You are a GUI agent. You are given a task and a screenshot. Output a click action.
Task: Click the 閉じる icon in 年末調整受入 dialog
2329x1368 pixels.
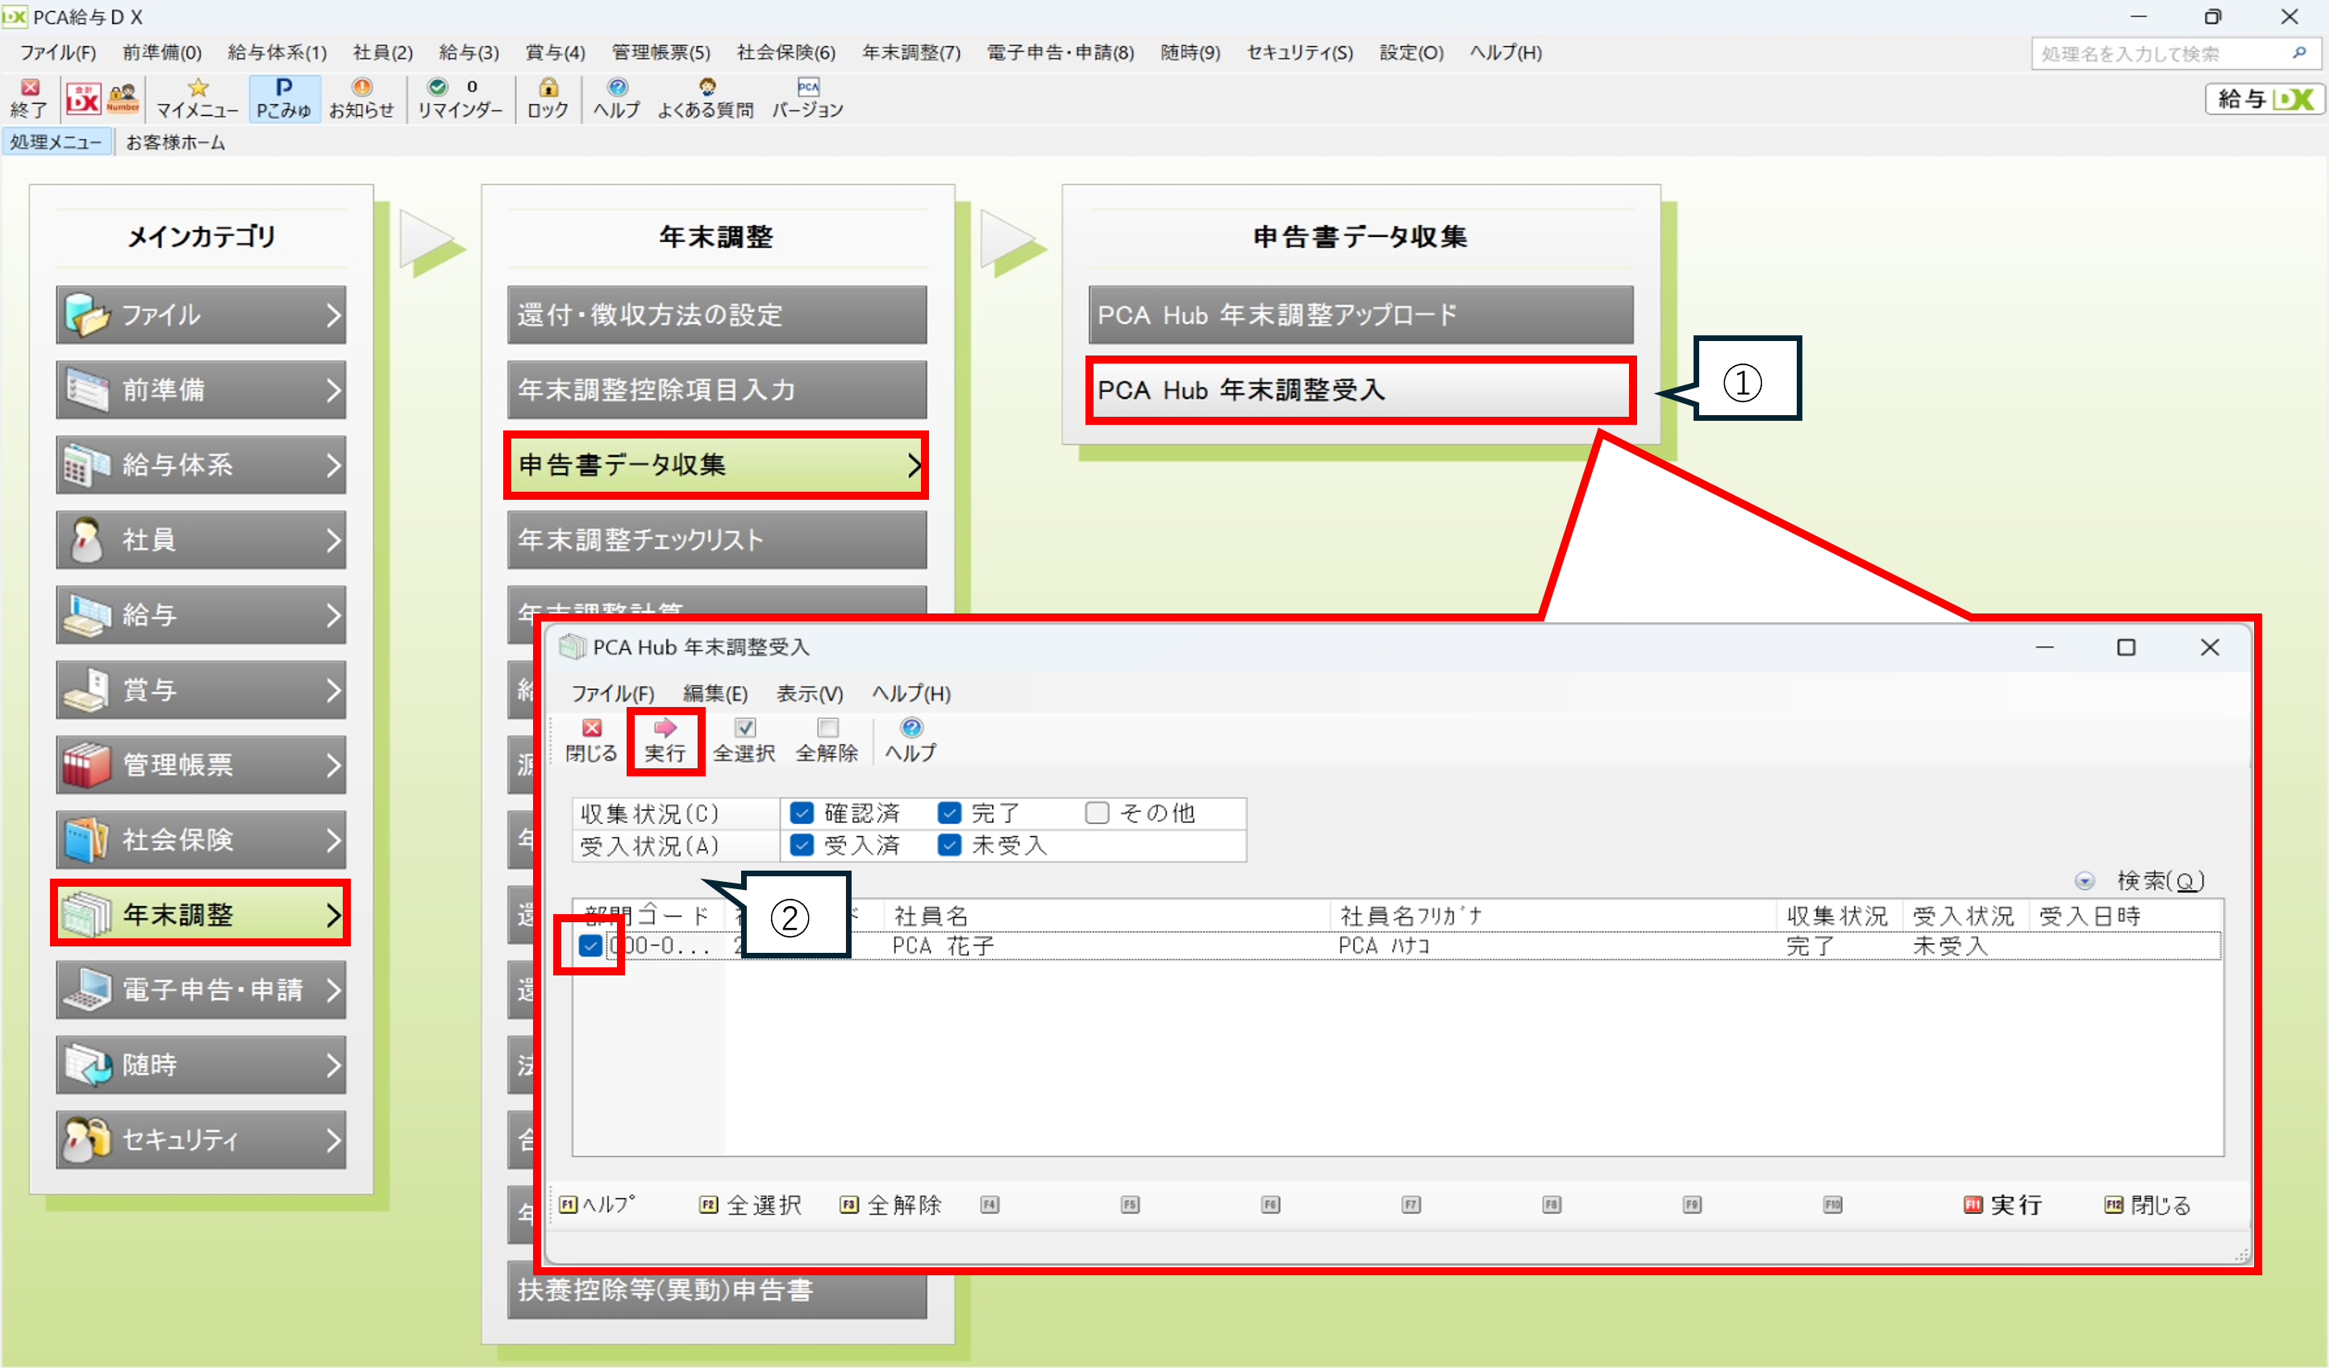point(591,741)
